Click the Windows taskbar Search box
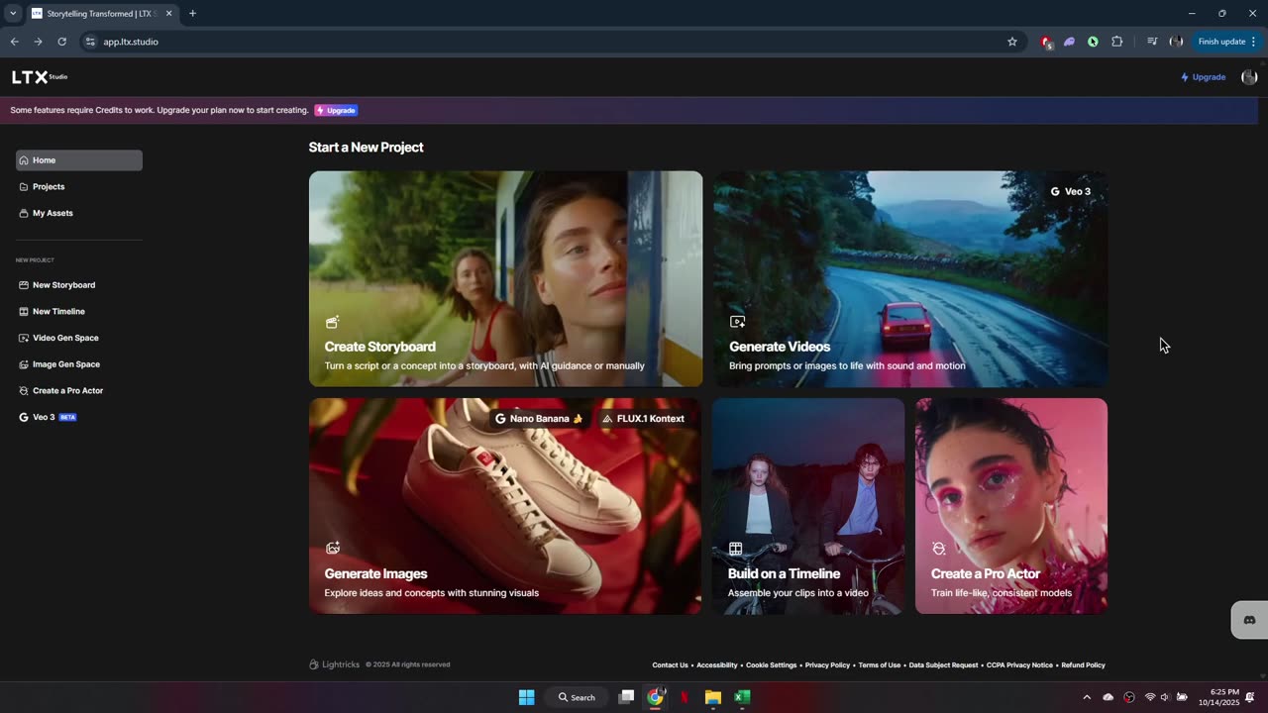1268x713 pixels. point(577,697)
